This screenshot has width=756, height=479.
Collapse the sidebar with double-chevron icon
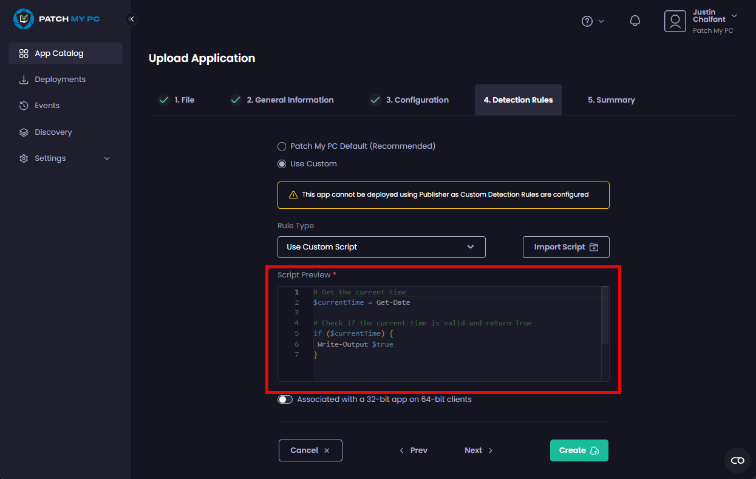(x=131, y=19)
